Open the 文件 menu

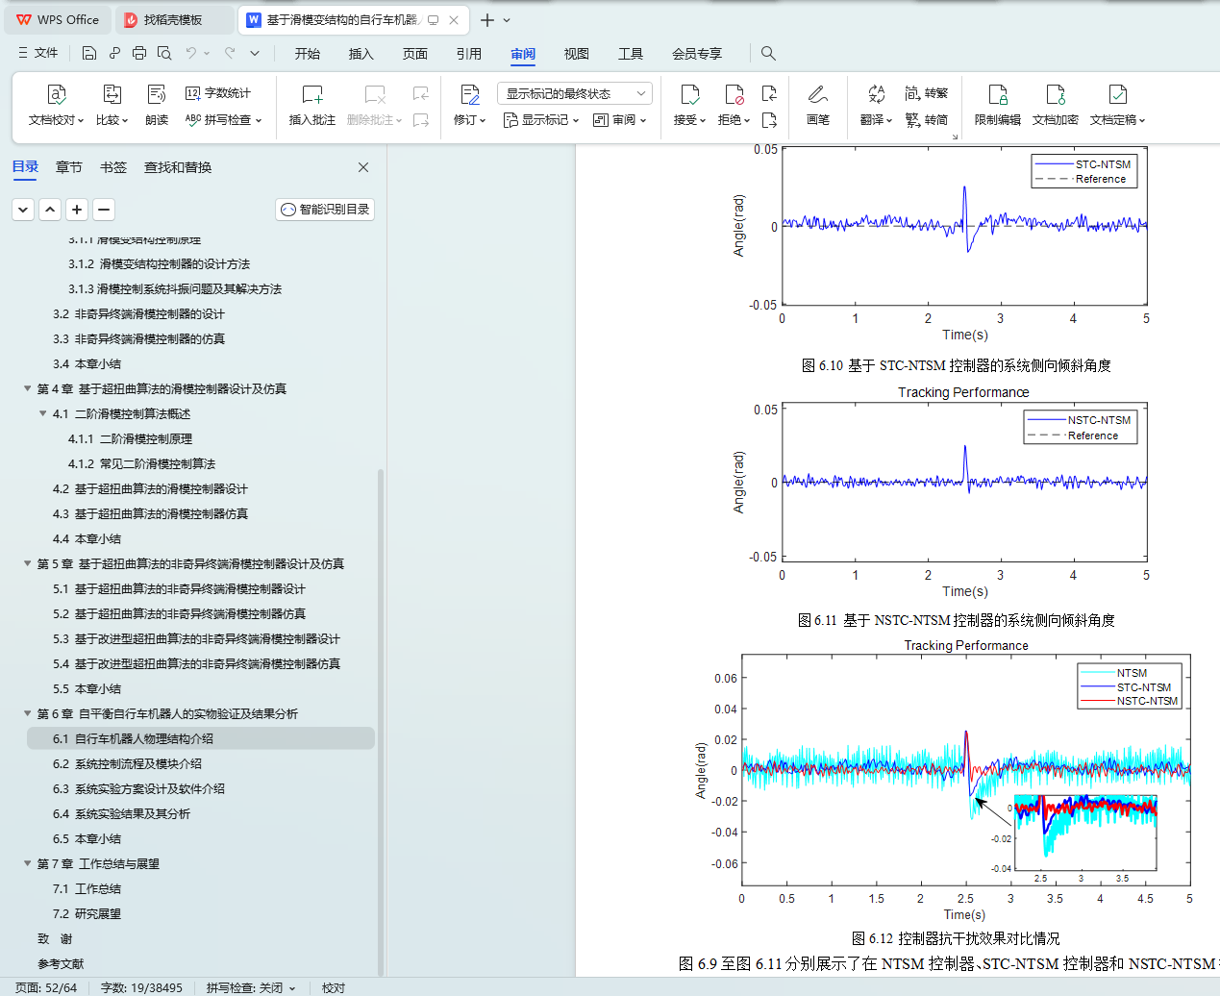38,53
